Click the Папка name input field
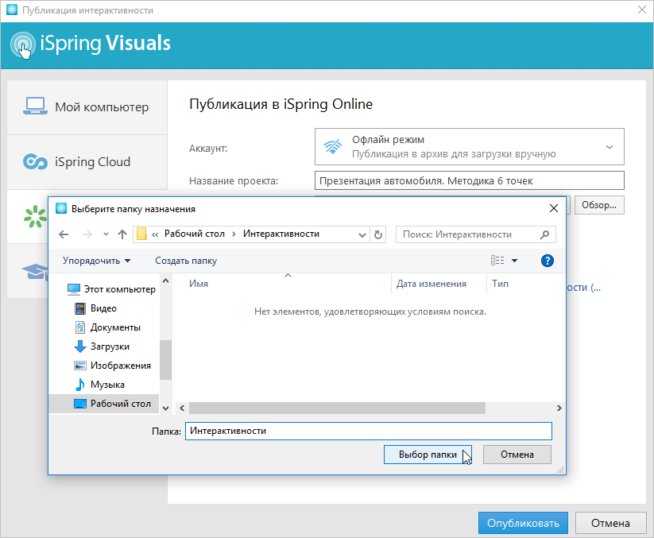This screenshot has width=654, height=538. [x=369, y=431]
